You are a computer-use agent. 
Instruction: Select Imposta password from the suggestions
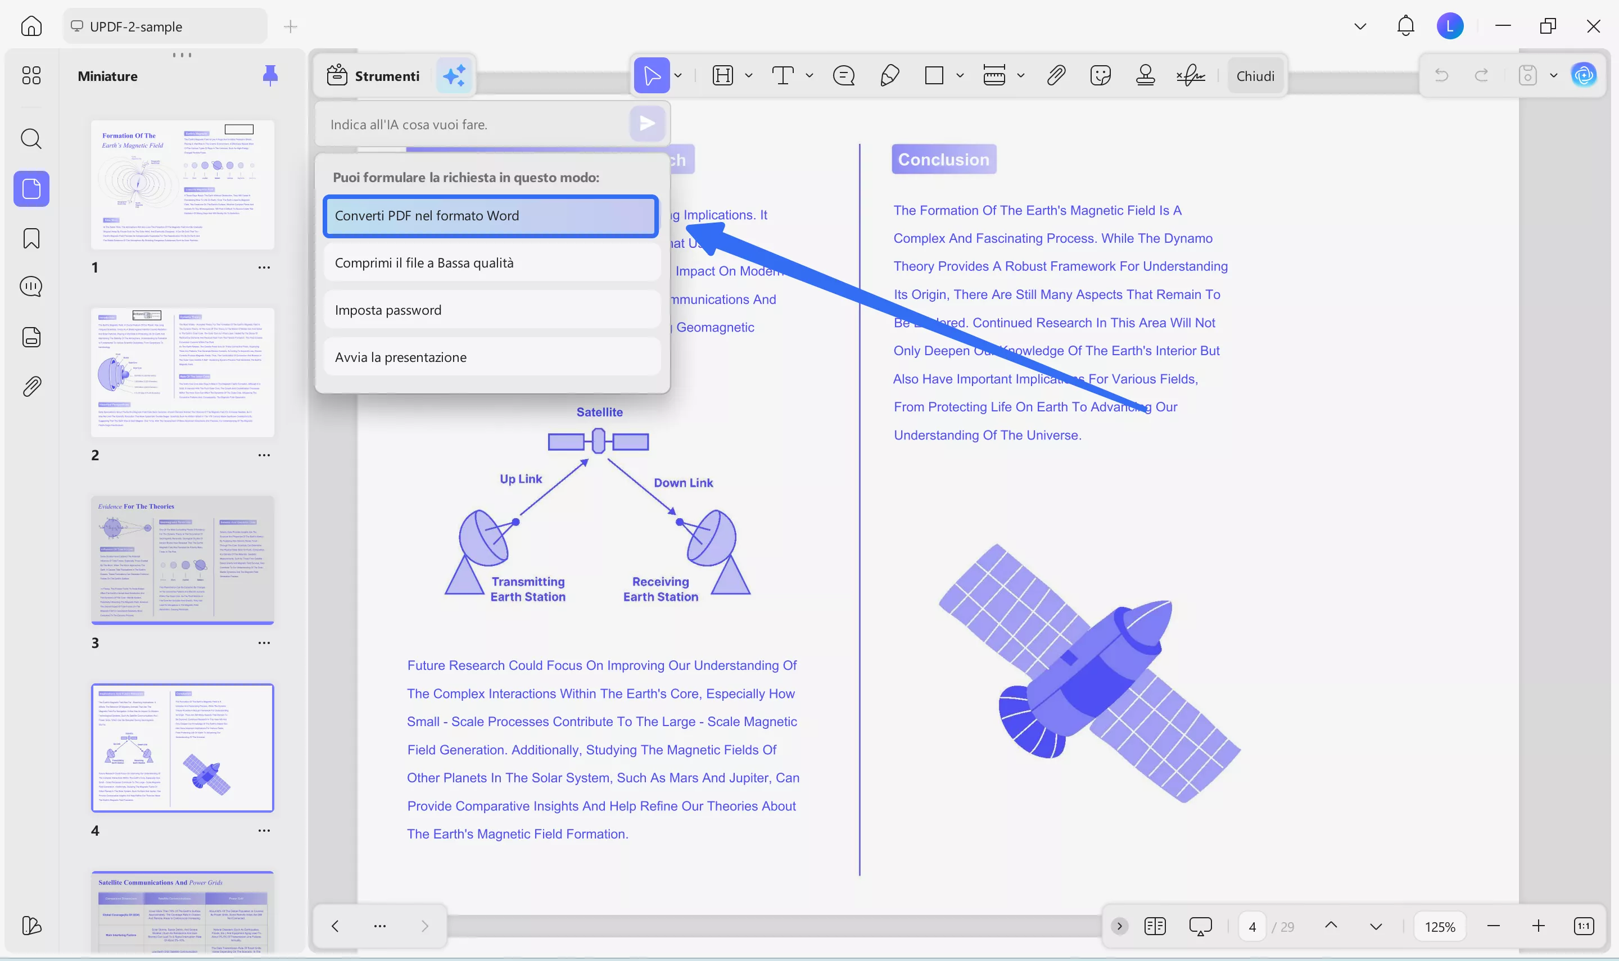491,310
